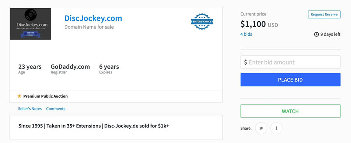Click the clock icon beside 9 days left
The width and height of the screenshot is (351, 143).
(316, 34)
